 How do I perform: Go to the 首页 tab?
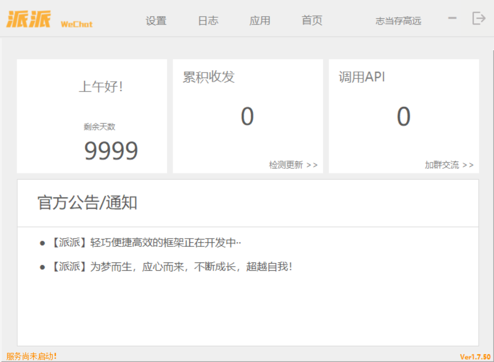pyautogui.click(x=312, y=21)
